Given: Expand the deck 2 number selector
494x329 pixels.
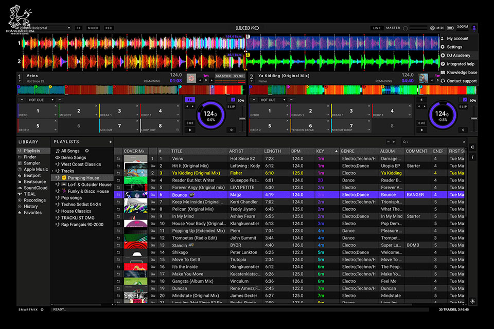Looking at the screenshot, I should [252, 81].
